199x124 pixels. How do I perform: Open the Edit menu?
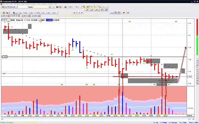click(7, 4)
